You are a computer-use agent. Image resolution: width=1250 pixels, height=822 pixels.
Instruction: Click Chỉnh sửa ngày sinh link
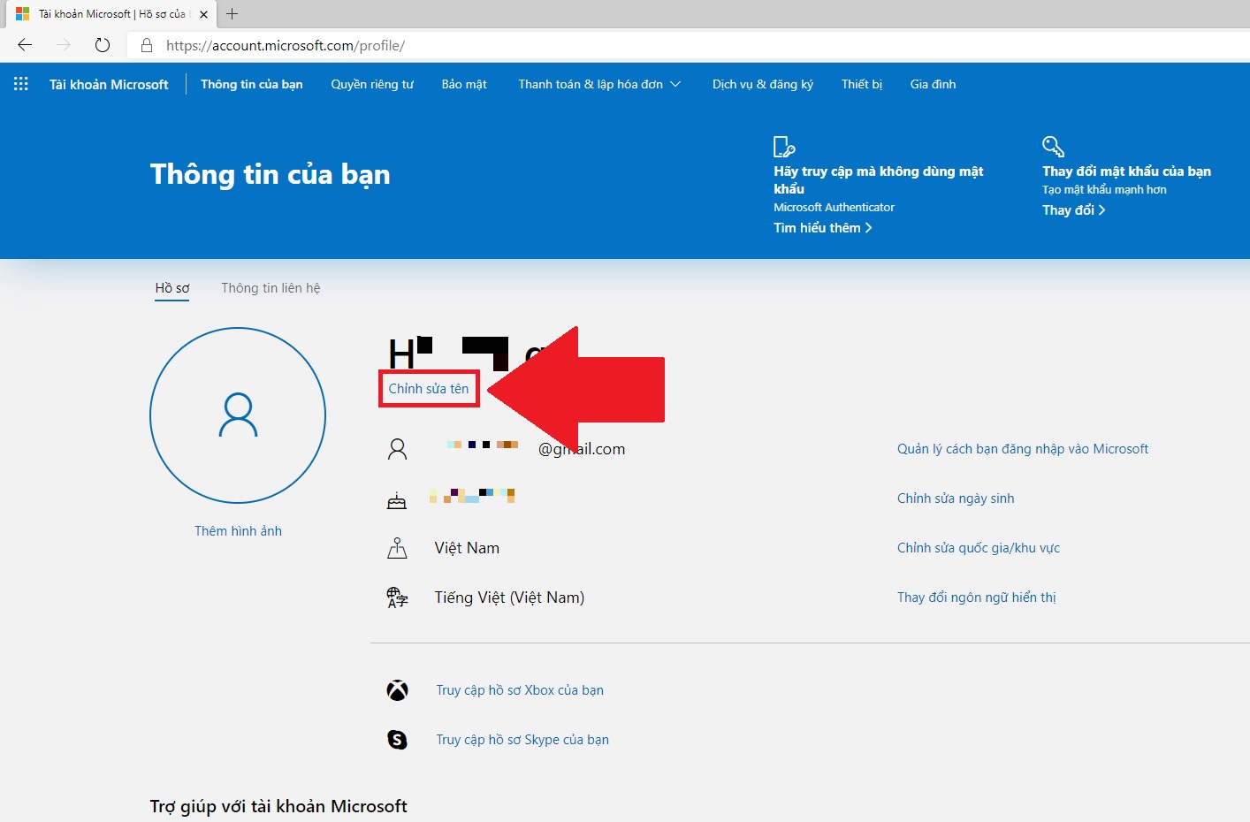tap(956, 499)
